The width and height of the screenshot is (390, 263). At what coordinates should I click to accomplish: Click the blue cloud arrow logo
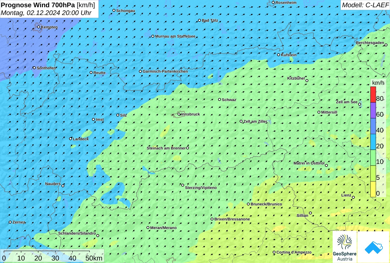pyautogui.click(x=373, y=247)
